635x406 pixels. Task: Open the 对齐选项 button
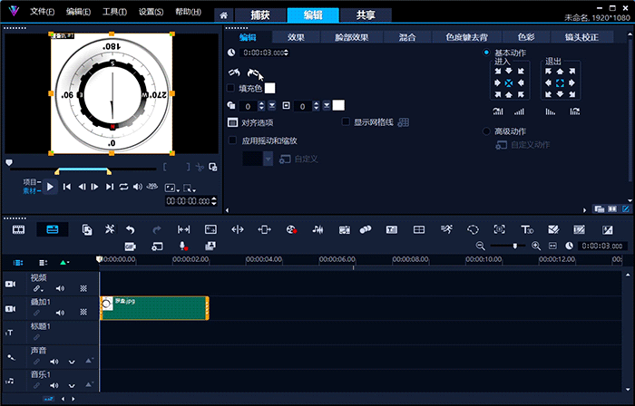pyautogui.click(x=250, y=122)
